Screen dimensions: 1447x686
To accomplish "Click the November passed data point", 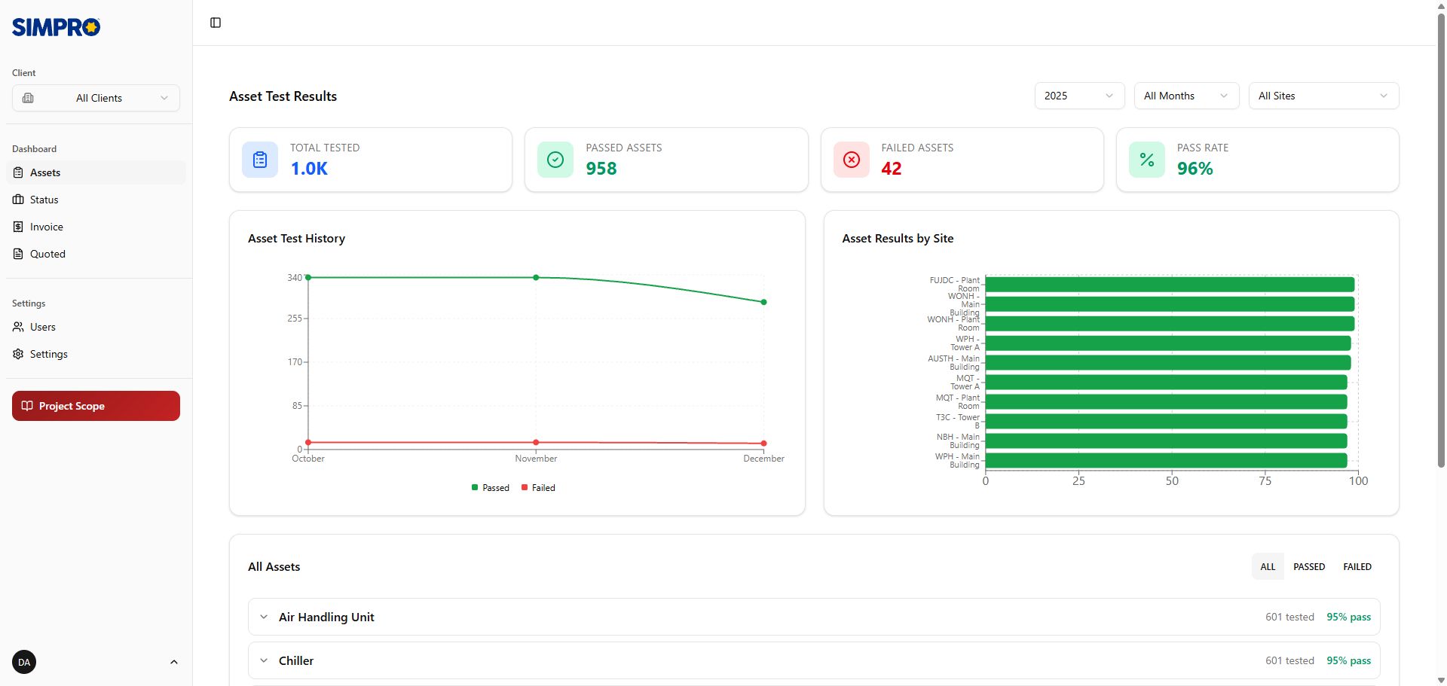I will (x=536, y=278).
